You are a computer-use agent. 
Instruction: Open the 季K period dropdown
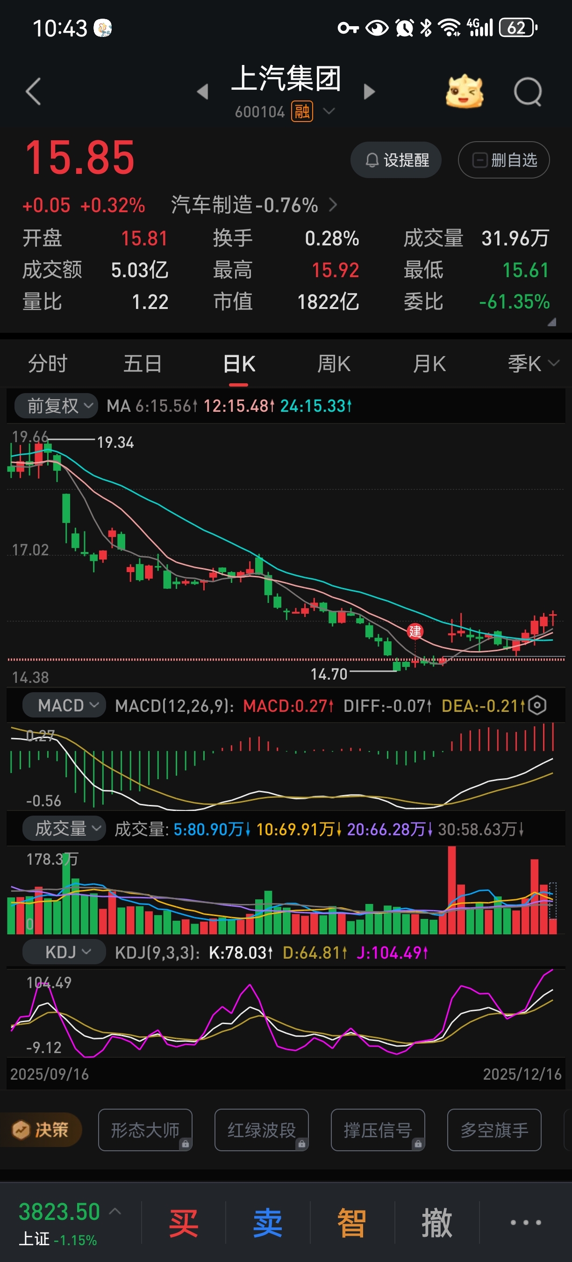pyautogui.click(x=533, y=364)
